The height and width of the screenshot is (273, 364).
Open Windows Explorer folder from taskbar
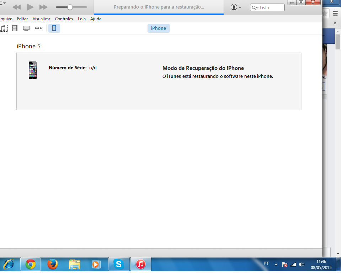click(x=75, y=264)
